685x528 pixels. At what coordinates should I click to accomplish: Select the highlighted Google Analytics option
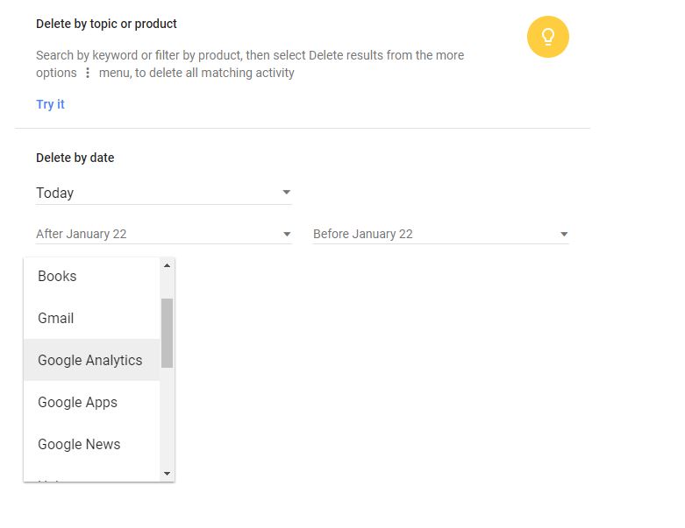pos(89,360)
